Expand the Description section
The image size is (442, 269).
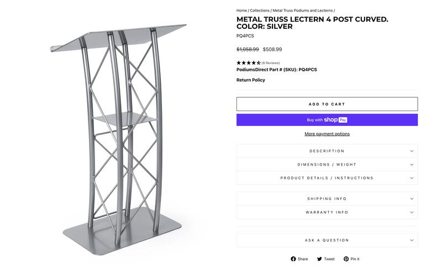pos(327,151)
